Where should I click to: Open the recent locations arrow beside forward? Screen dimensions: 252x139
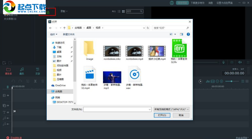[x=60, y=28]
